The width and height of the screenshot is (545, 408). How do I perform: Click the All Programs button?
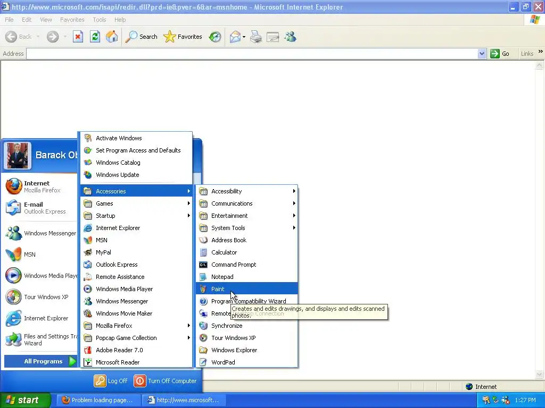[40, 361]
